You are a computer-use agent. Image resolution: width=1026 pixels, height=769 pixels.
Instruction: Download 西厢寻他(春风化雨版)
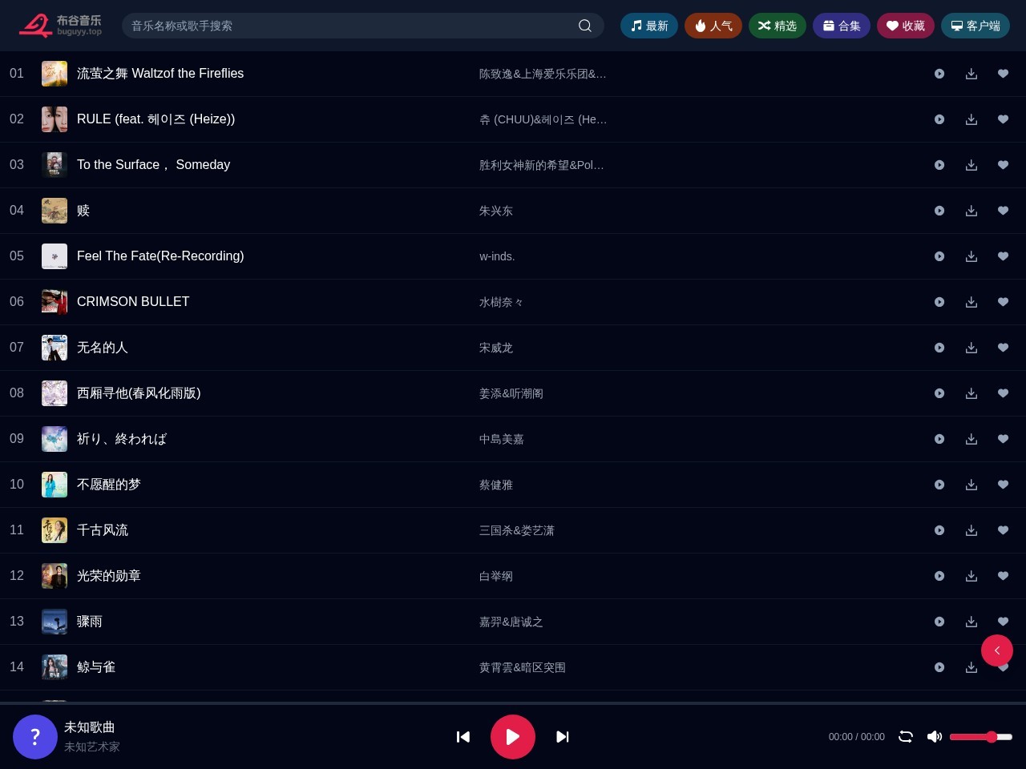[x=971, y=393]
